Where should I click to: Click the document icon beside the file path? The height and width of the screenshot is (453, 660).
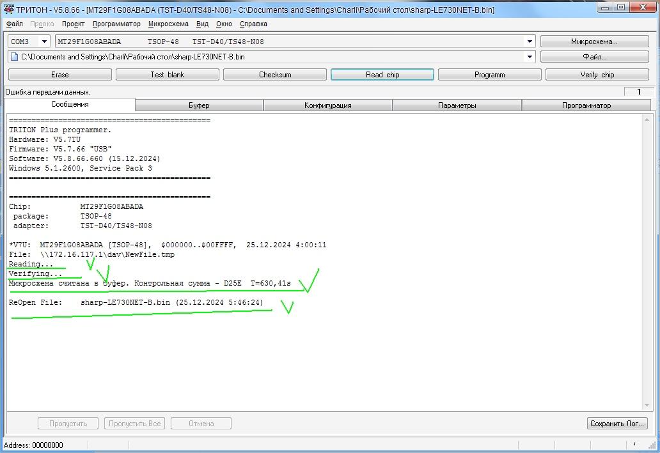pos(15,57)
